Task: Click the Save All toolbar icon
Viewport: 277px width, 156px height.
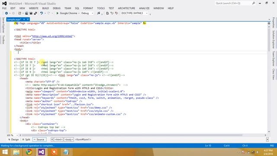Action: pyautogui.click(x=35, y=13)
